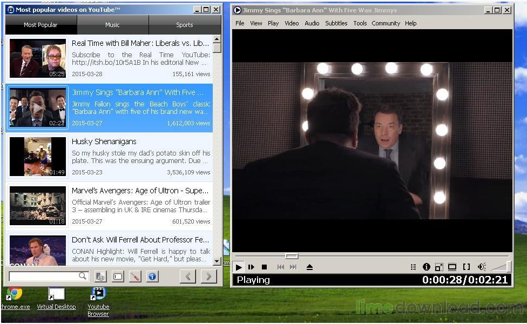527x324 pixels.
Task: Open the playlist icon in player controls
Action: pyautogui.click(x=414, y=267)
